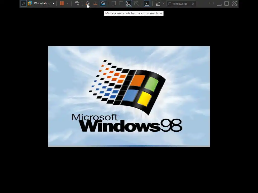Show or hide the thumbnail bar

tap(121, 3)
